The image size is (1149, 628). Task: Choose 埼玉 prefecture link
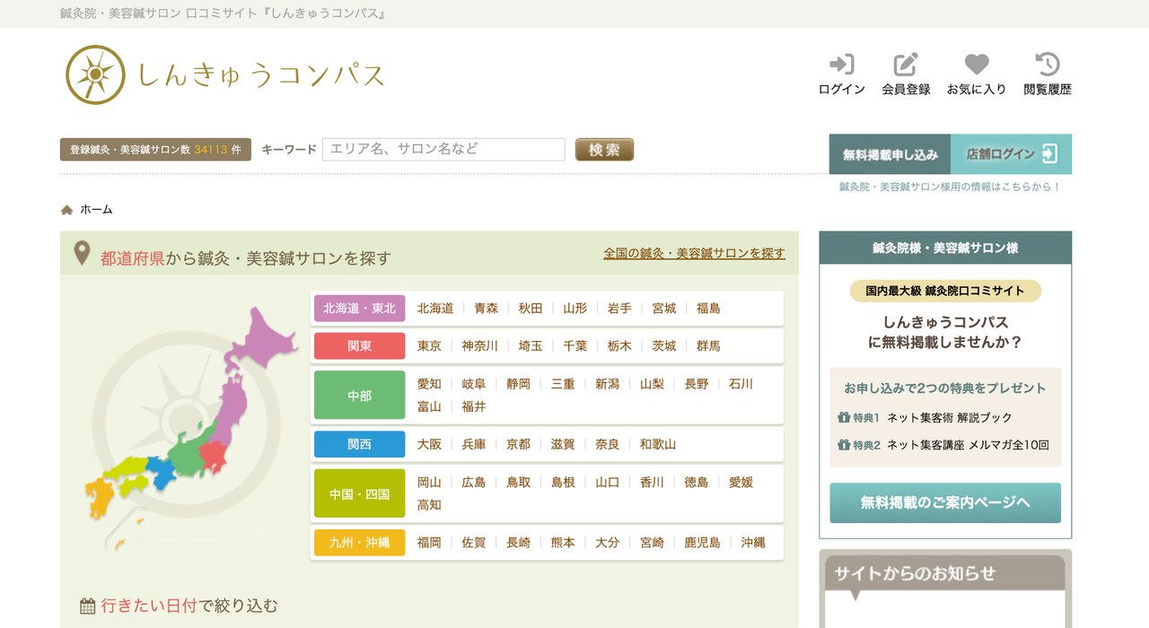coord(531,345)
